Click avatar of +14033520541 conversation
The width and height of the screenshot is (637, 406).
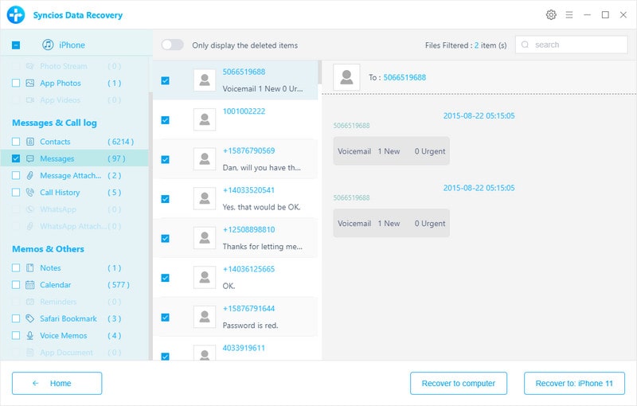click(x=205, y=198)
